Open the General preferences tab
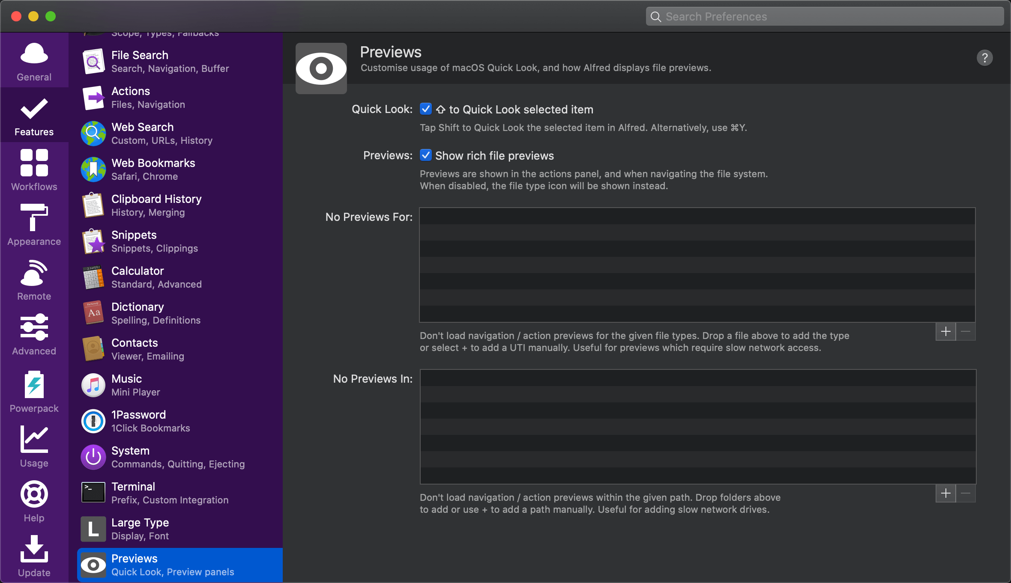1011x583 pixels. pyautogui.click(x=34, y=61)
